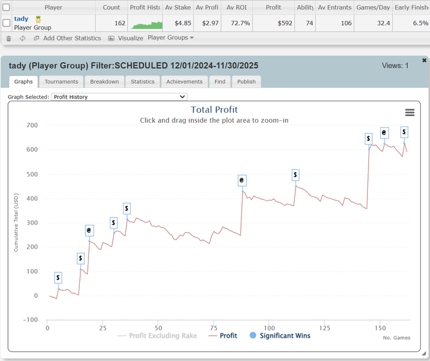Viewport: 430px width, 361px height.
Task: Click the win marker flag near game 152
Action: pos(384,133)
